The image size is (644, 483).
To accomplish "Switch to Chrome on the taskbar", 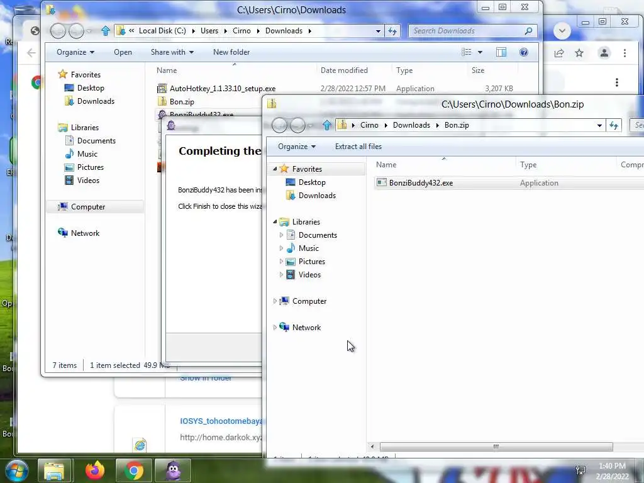I will click(133, 470).
